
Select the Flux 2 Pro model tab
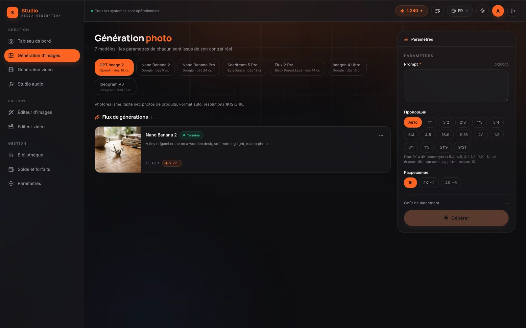[x=297, y=67]
